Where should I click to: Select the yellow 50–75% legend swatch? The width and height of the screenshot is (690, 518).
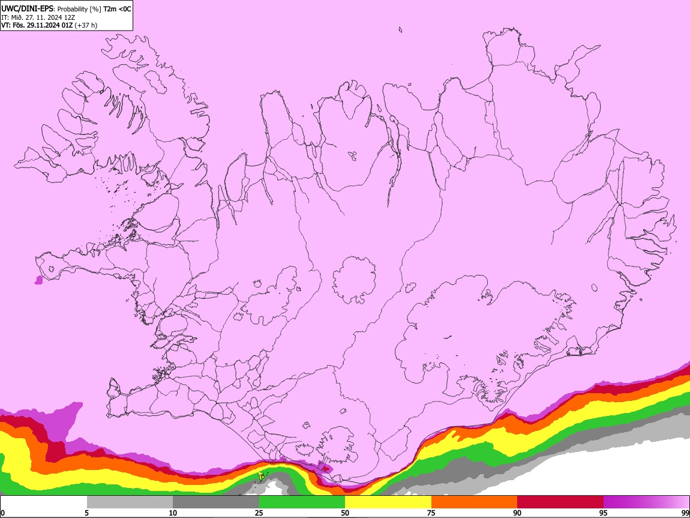tap(388, 502)
